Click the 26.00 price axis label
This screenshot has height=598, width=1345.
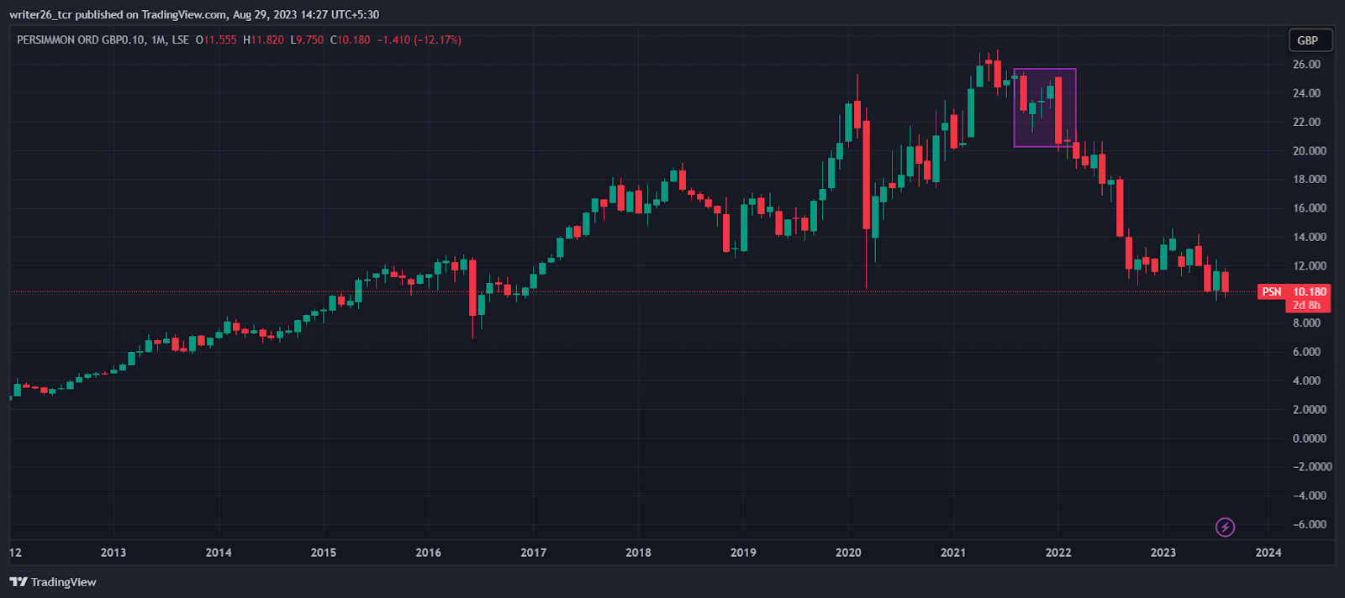pos(1306,65)
